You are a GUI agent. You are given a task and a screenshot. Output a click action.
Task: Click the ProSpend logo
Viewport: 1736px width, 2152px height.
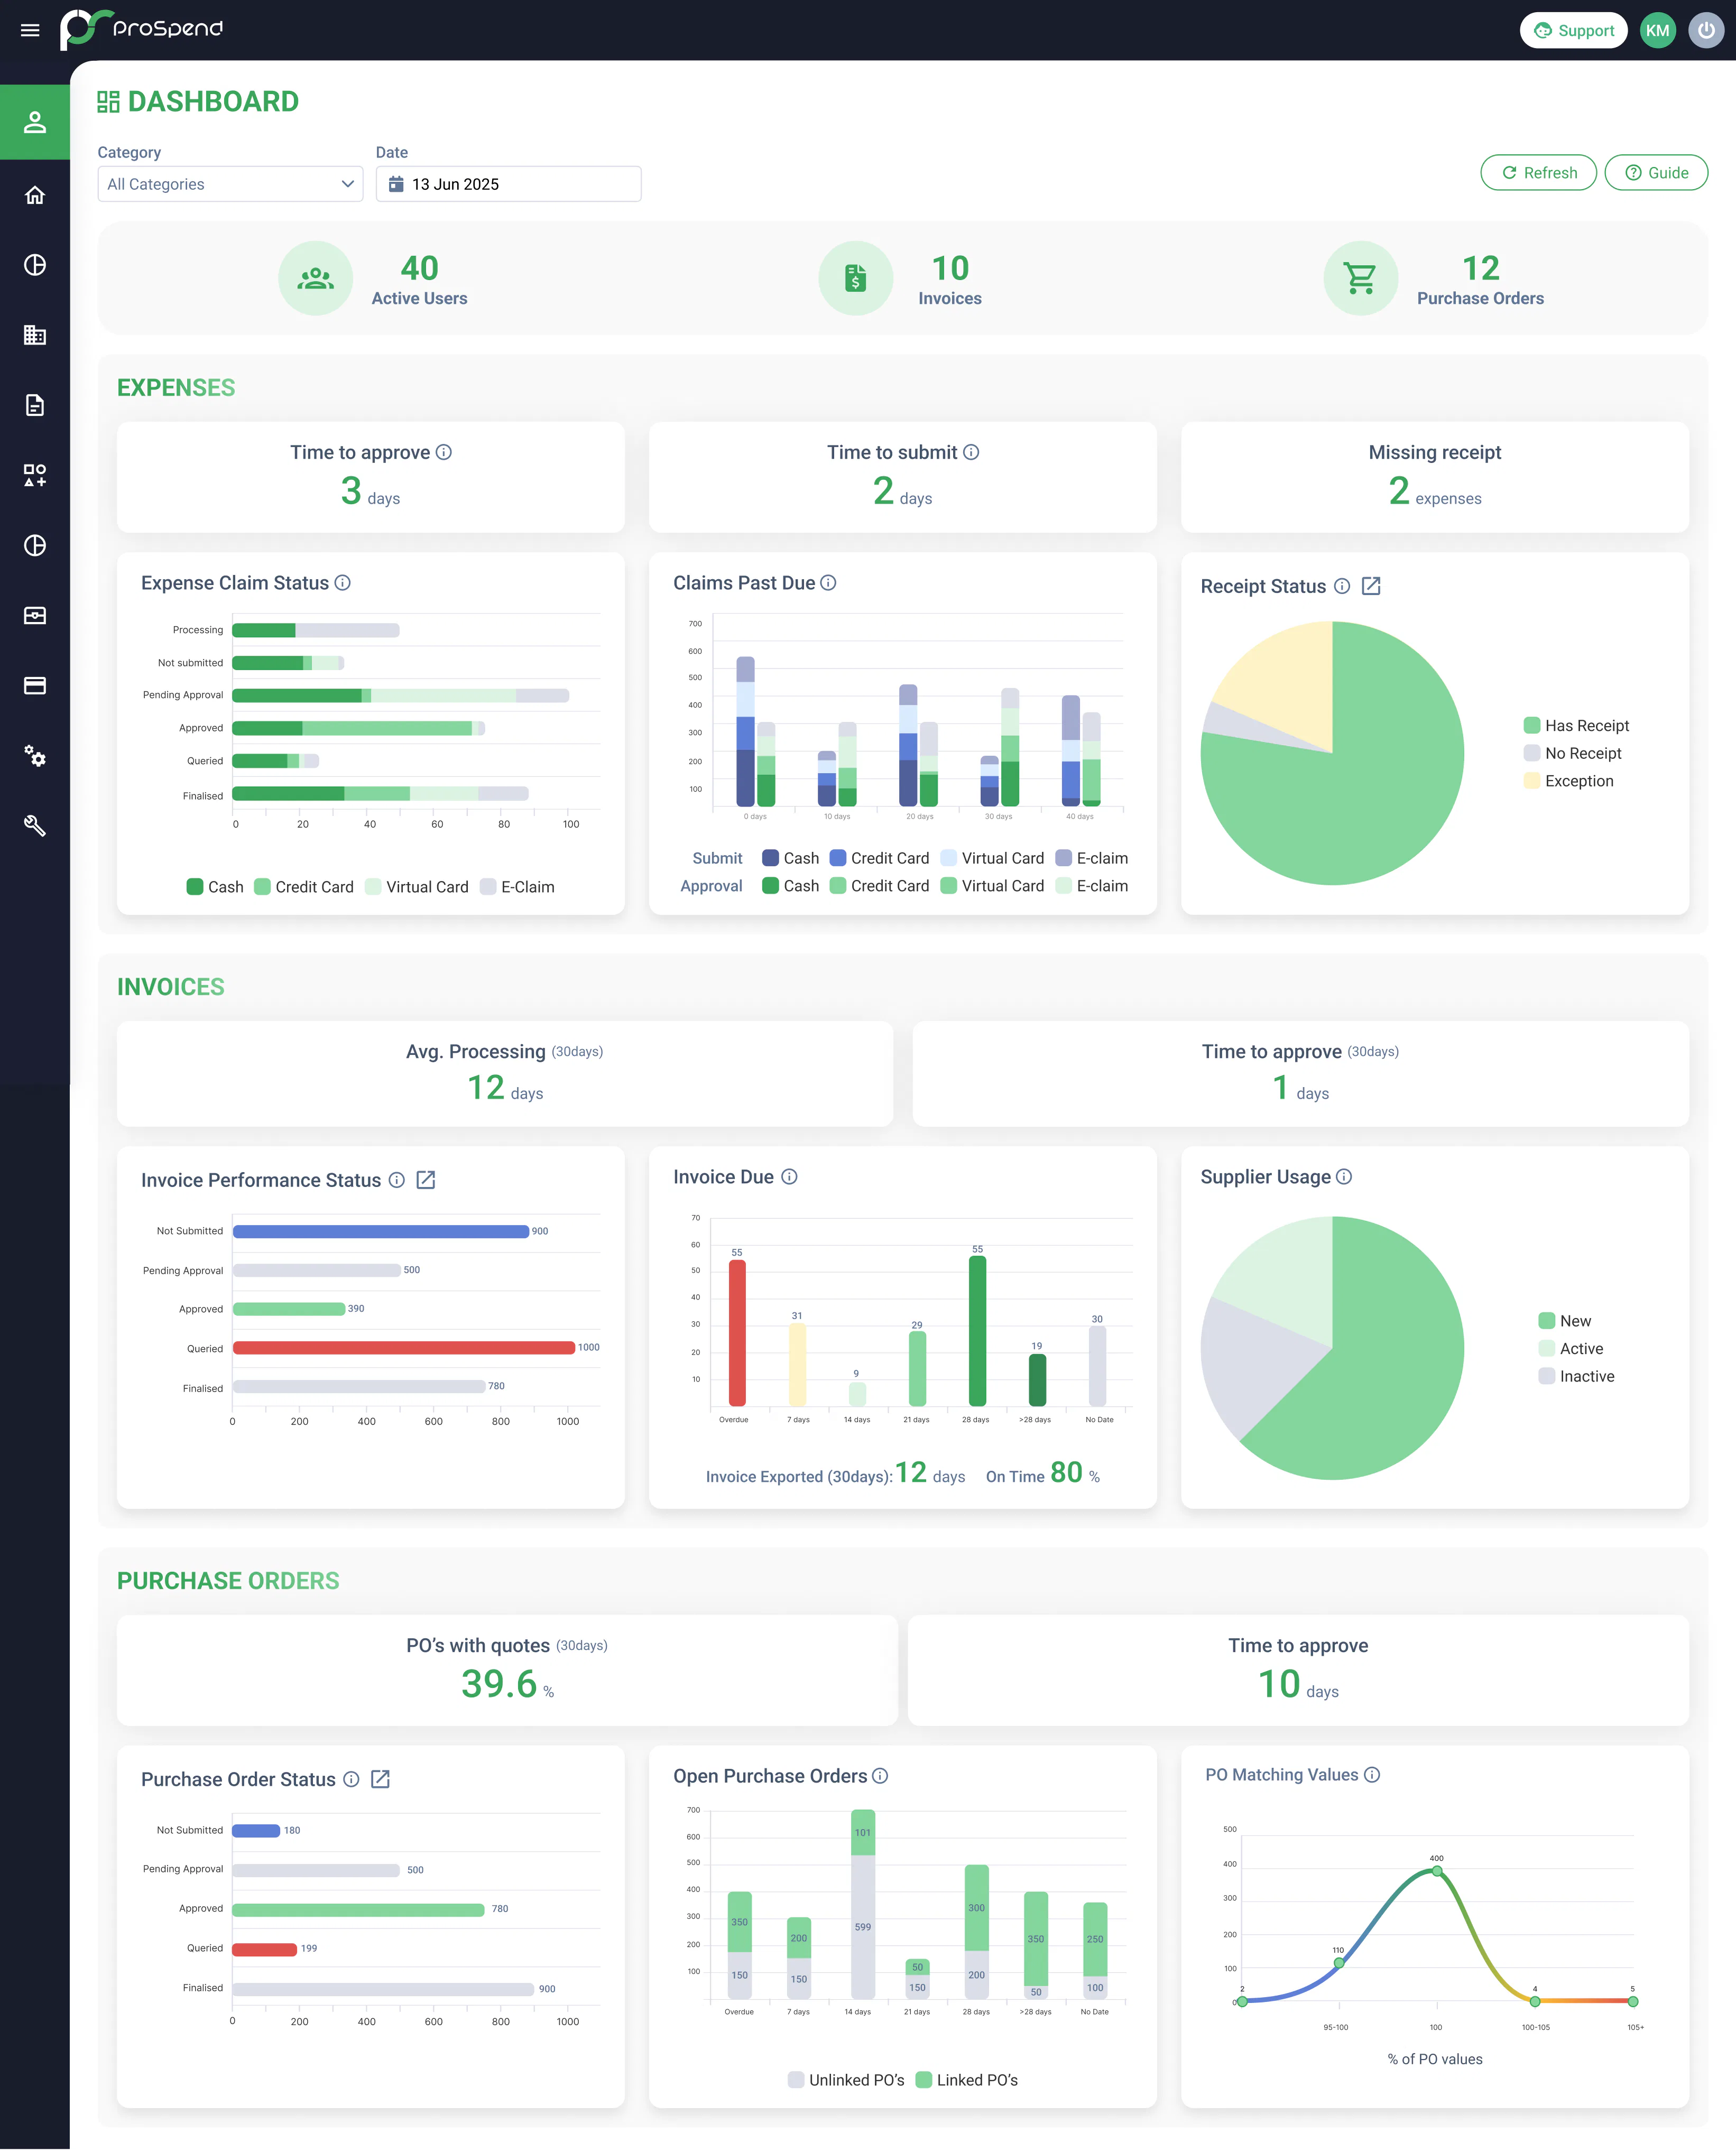(x=141, y=29)
